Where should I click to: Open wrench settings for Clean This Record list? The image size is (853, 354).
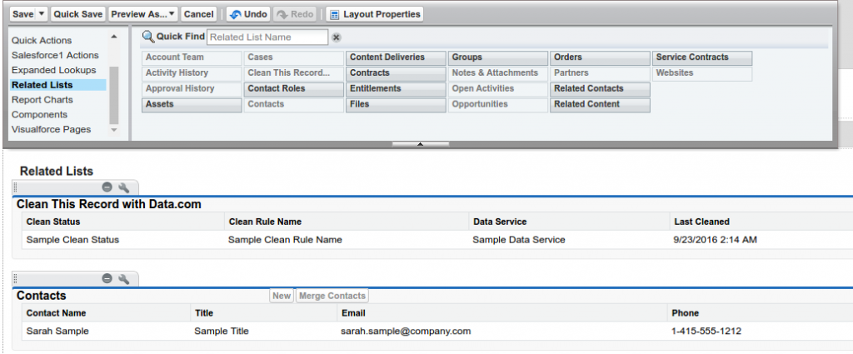123,187
